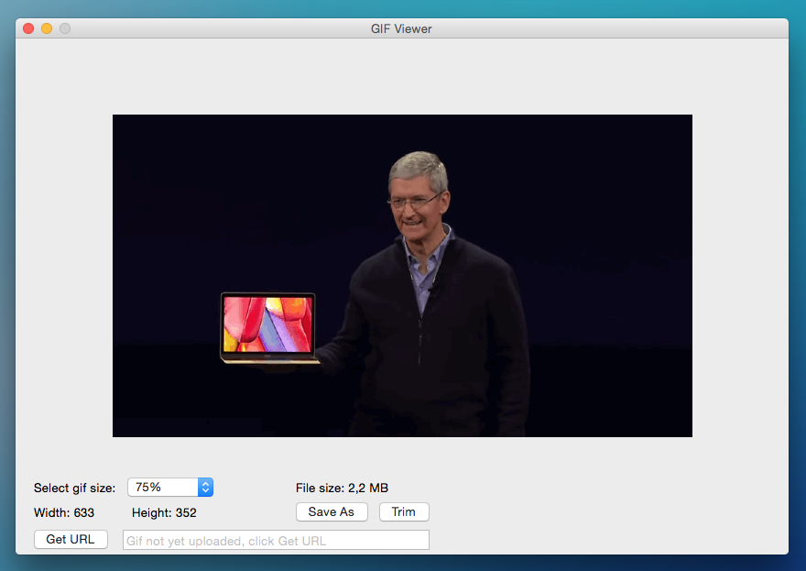Viewport: 806px width, 571px height.
Task: Click the laptop shown inside the GIF frame
Action: tap(267, 327)
